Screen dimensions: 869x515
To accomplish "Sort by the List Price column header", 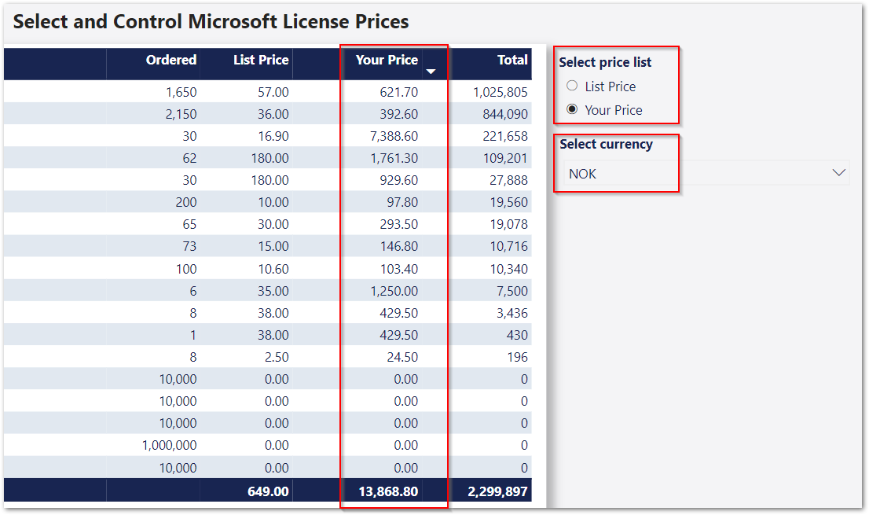I will click(261, 60).
